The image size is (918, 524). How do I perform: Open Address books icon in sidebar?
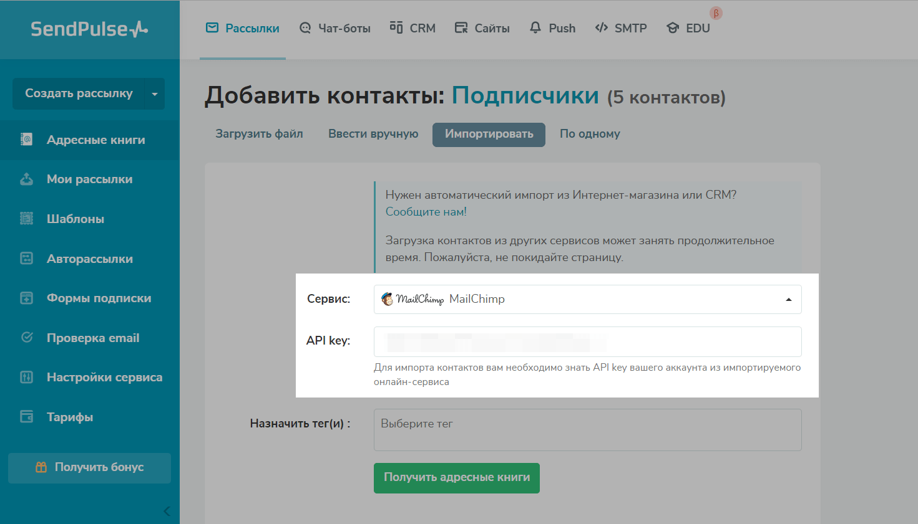[26, 140]
